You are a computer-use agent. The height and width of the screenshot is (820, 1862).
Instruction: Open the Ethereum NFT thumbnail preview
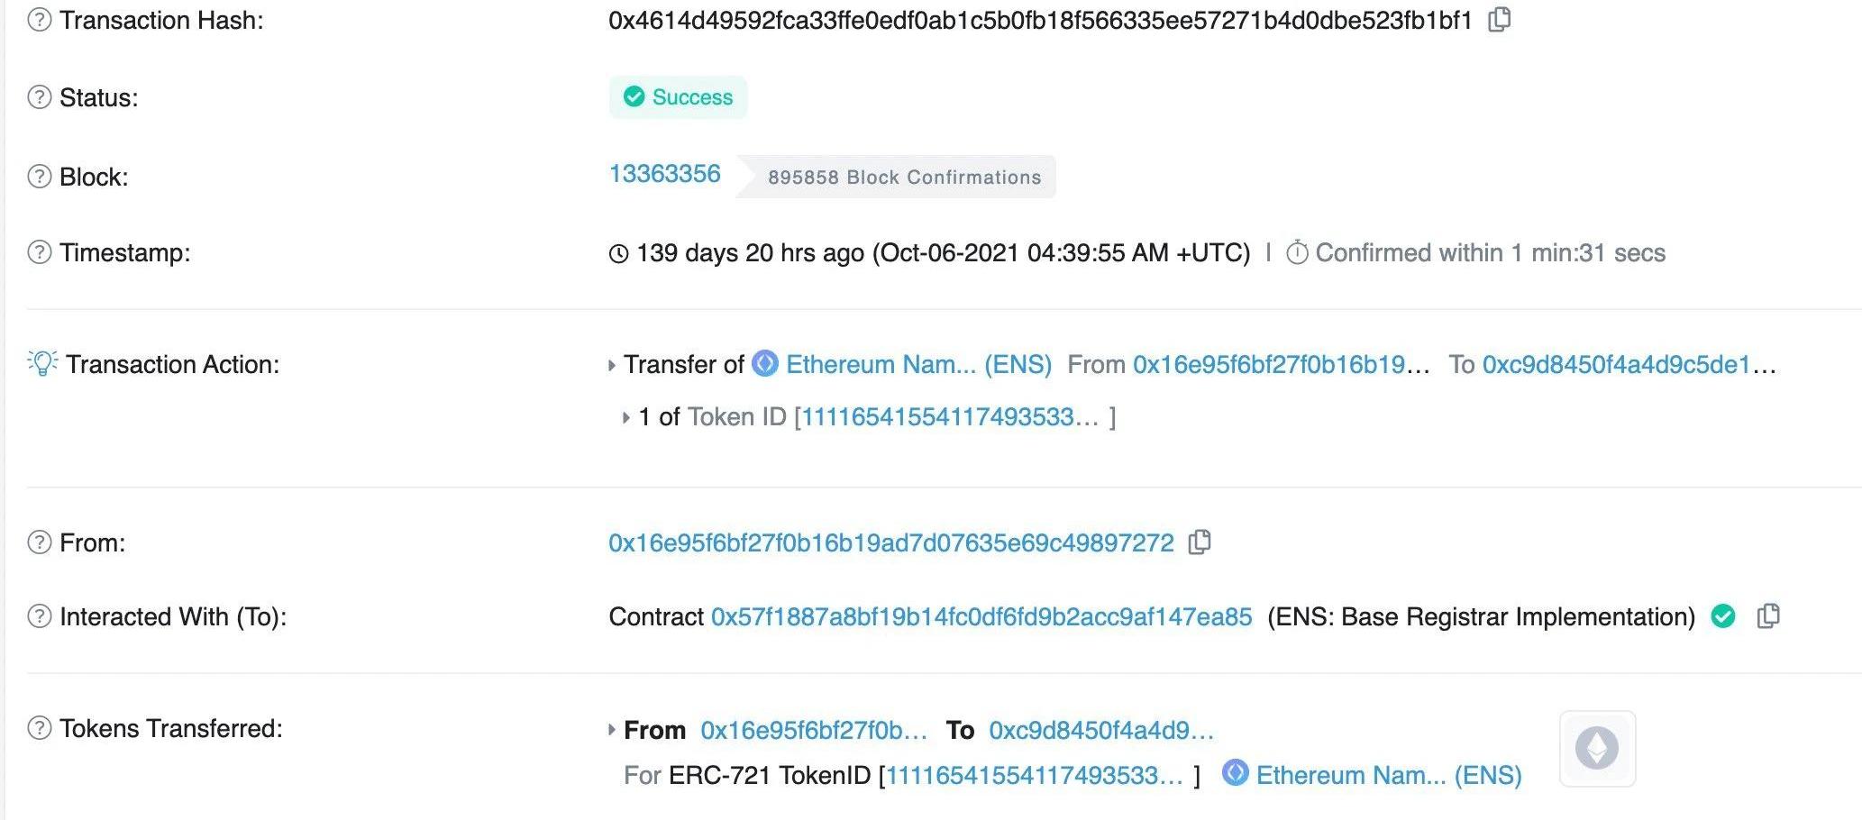[1597, 749]
